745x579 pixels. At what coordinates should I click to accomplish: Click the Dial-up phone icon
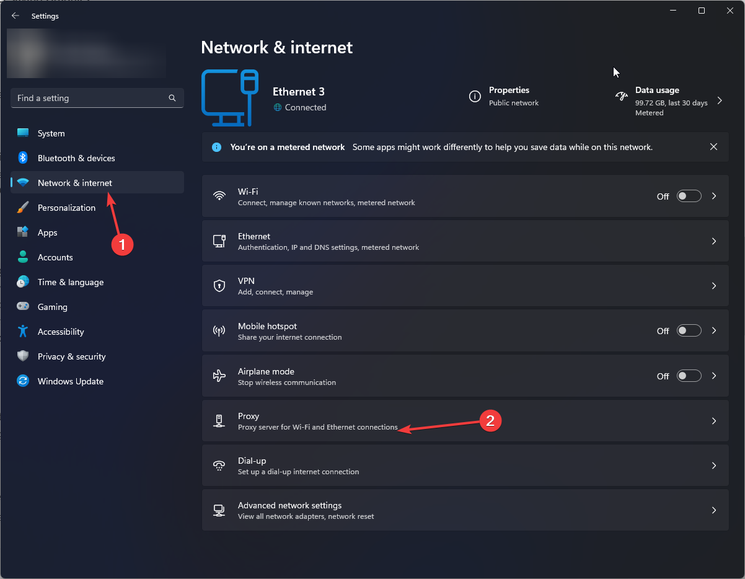pos(219,466)
